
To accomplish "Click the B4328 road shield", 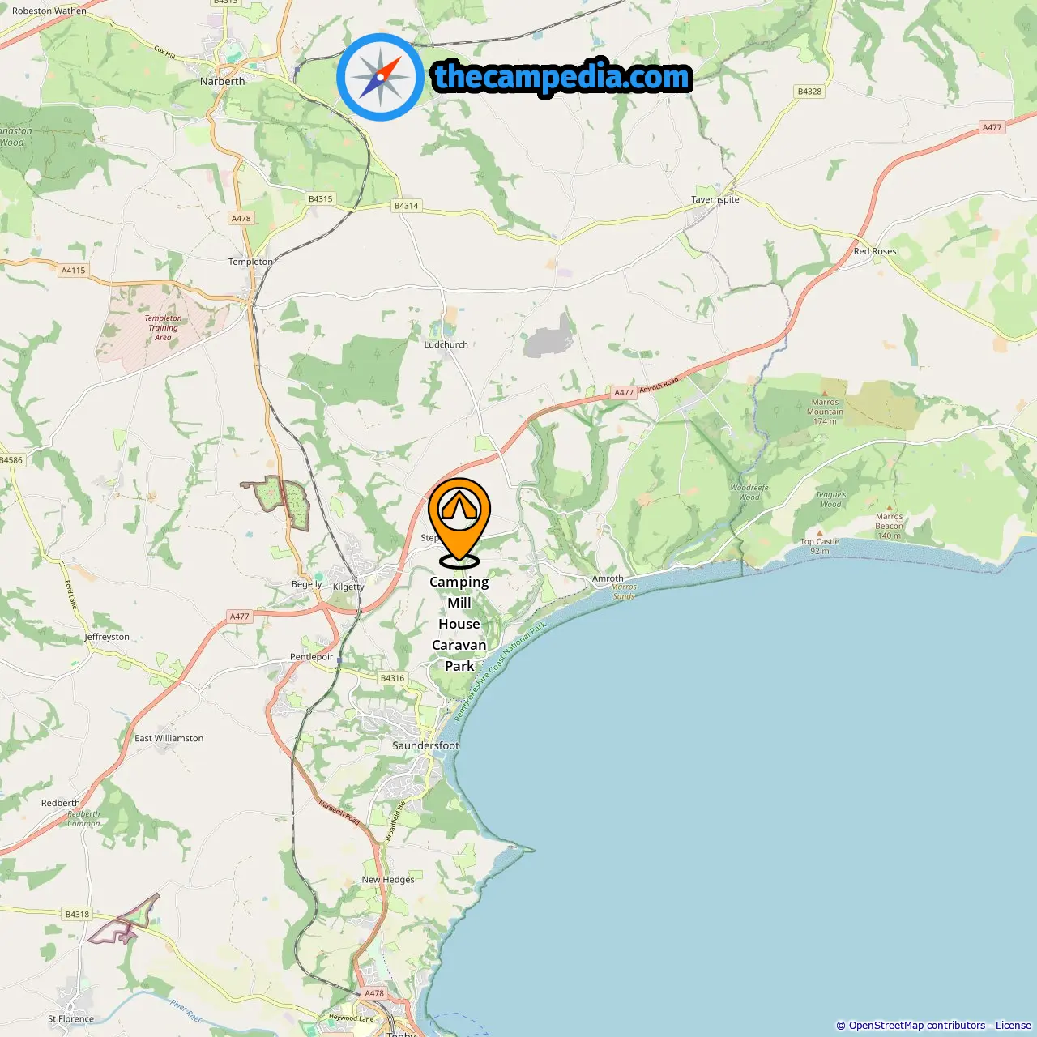I will 809,92.
